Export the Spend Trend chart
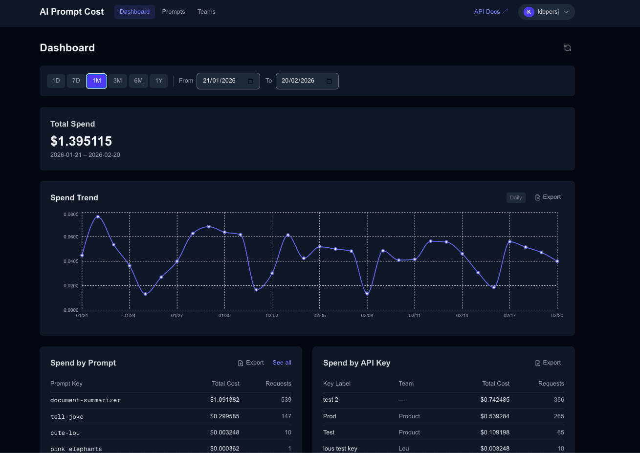This screenshot has width=640, height=453. (548, 197)
